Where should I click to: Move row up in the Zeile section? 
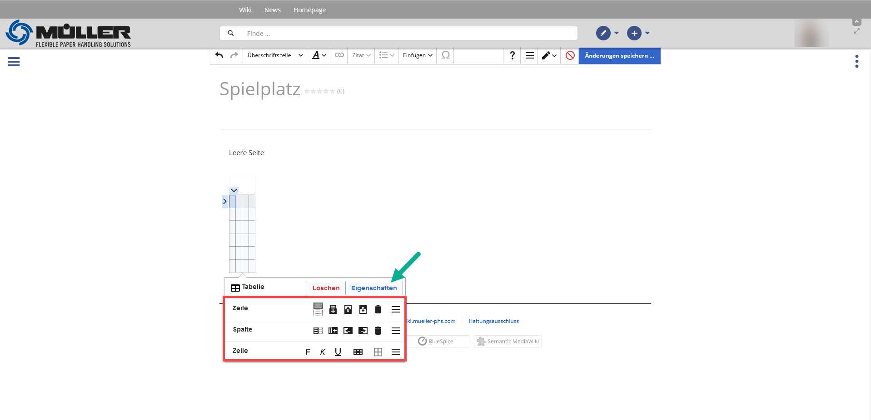348,309
